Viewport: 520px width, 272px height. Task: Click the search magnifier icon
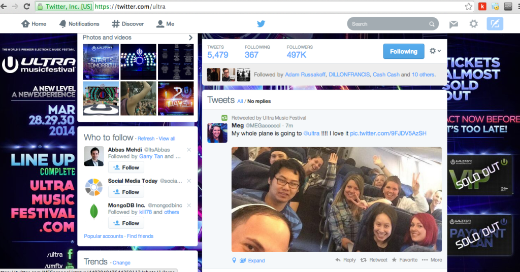coord(432,24)
